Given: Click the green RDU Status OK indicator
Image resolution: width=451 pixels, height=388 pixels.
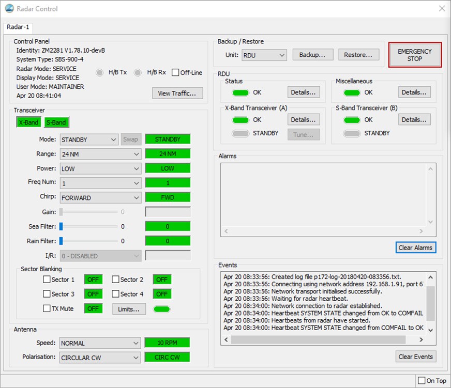Looking at the screenshot, I should click(240, 92).
